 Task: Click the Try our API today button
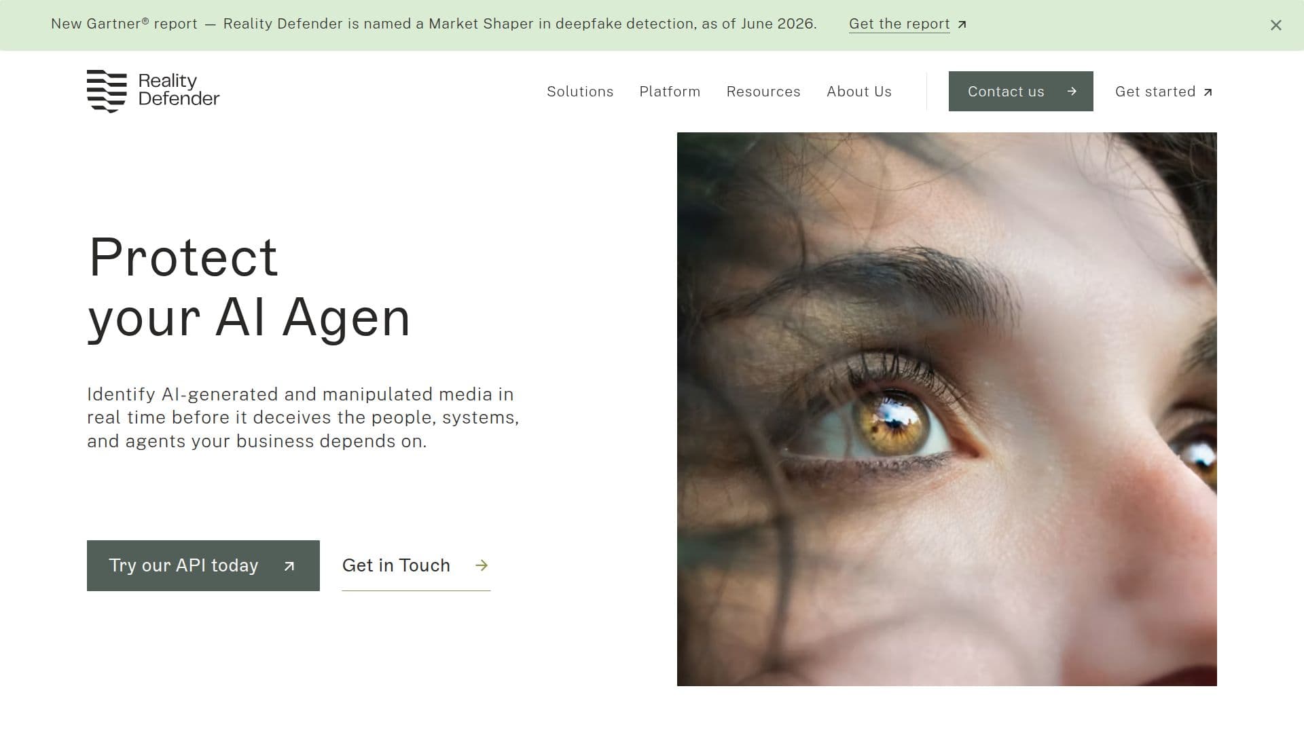pyautogui.click(x=203, y=565)
